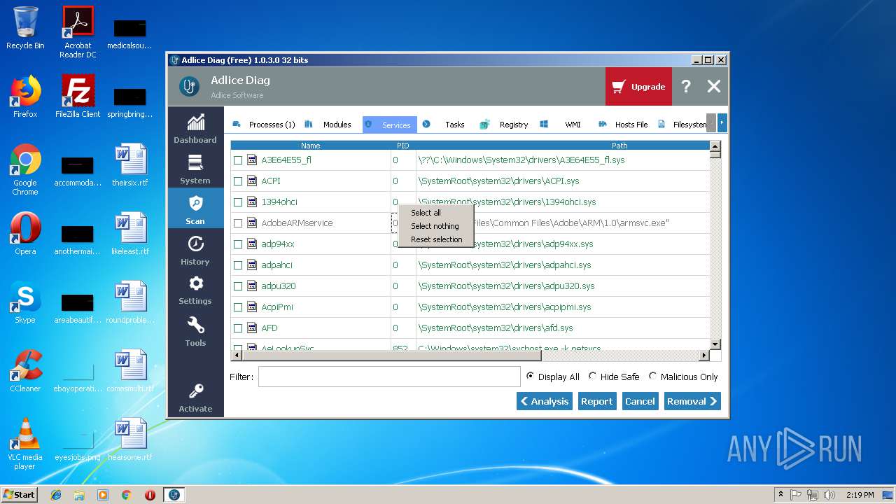
Task: Check the adpu320 service checkbox
Action: click(x=238, y=286)
